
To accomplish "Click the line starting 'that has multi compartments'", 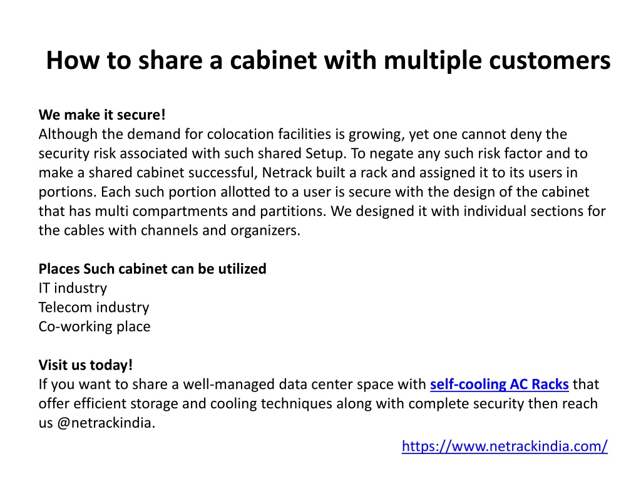I will pyautogui.click(x=322, y=211).
